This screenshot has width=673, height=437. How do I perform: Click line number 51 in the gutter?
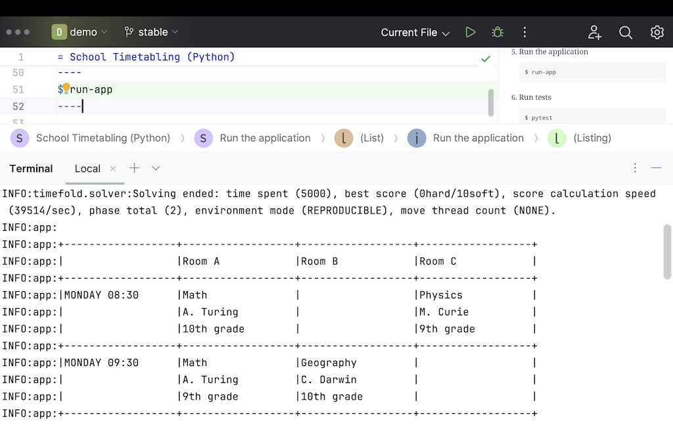pyautogui.click(x=18, y=89)
